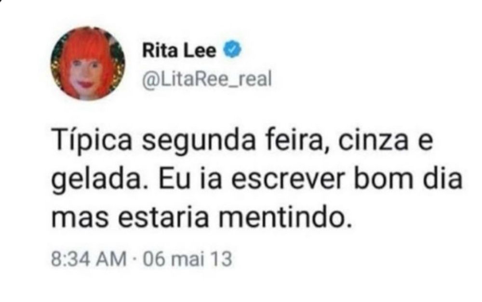Select the word Lee in the display name
This screenshot has height=302, width=482.
click(200, 50)
